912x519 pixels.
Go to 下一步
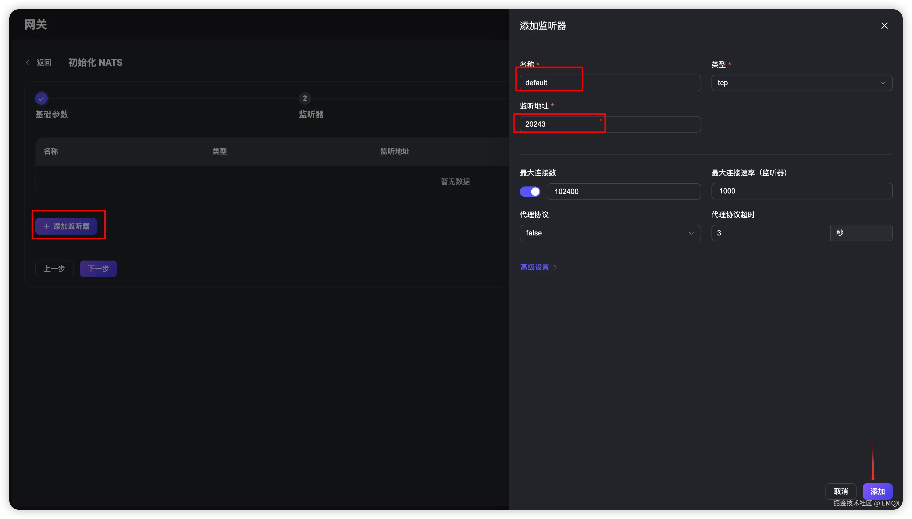98,269
